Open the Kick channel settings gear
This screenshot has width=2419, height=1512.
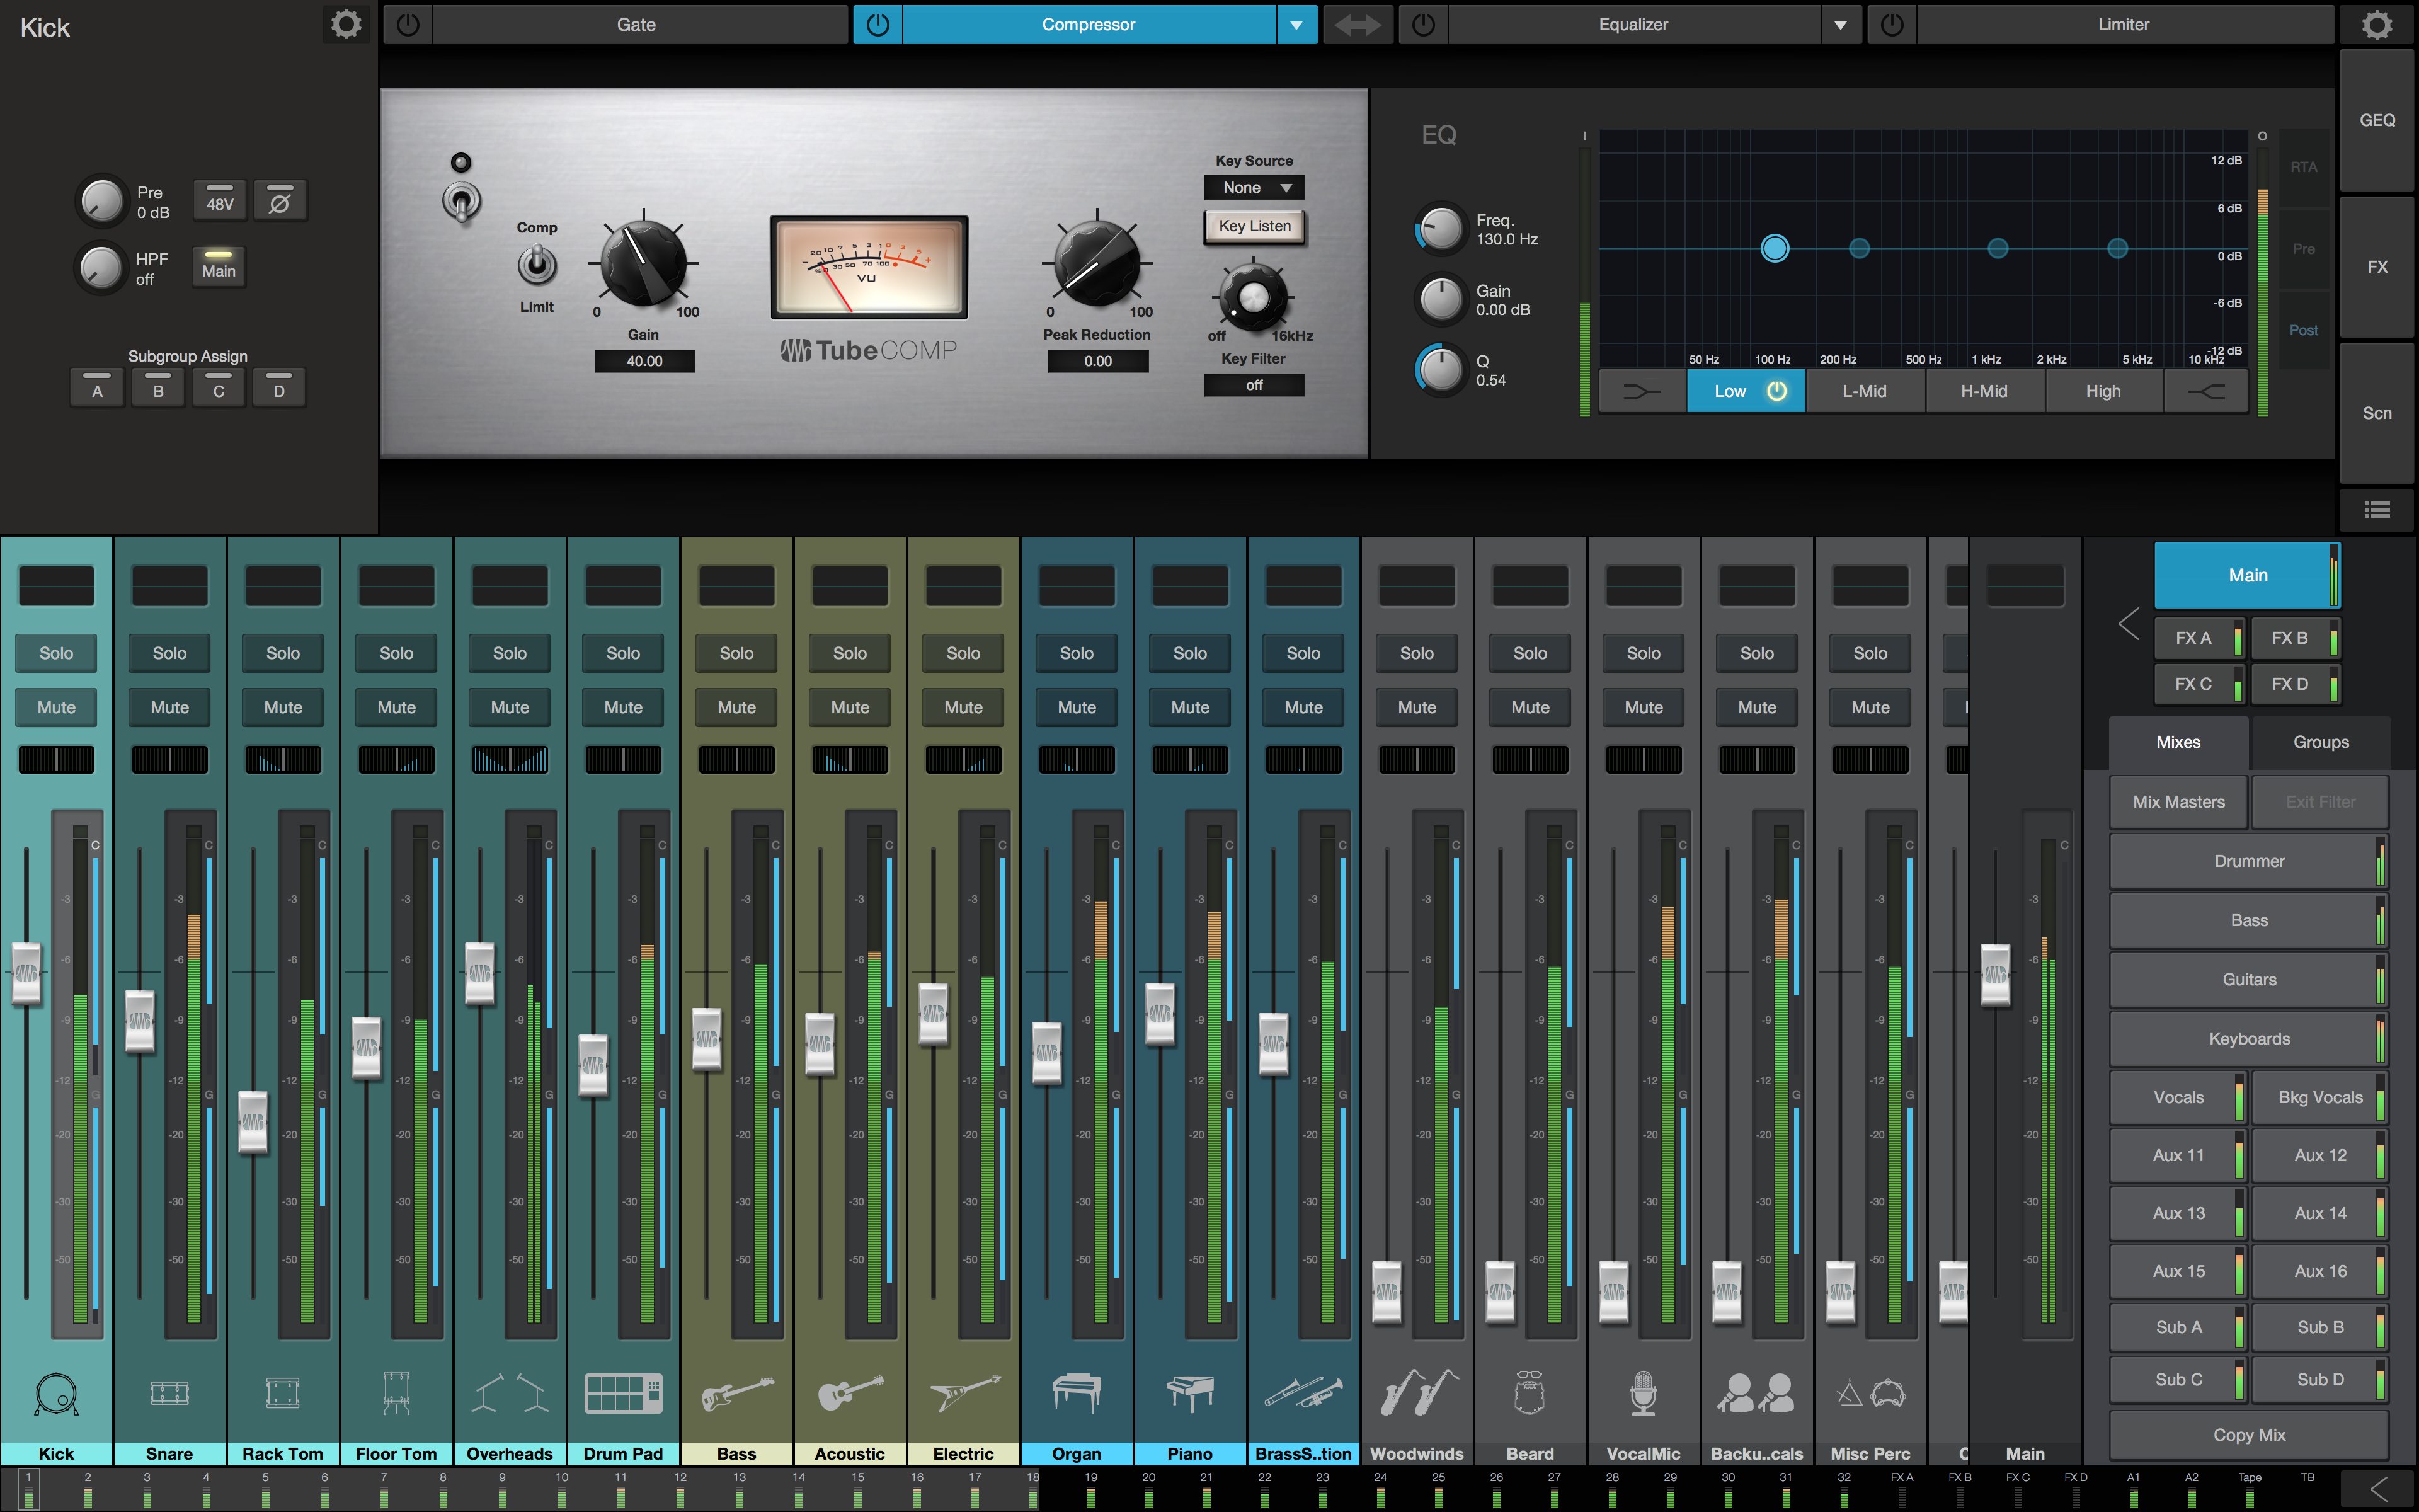[x=346, y=24]
